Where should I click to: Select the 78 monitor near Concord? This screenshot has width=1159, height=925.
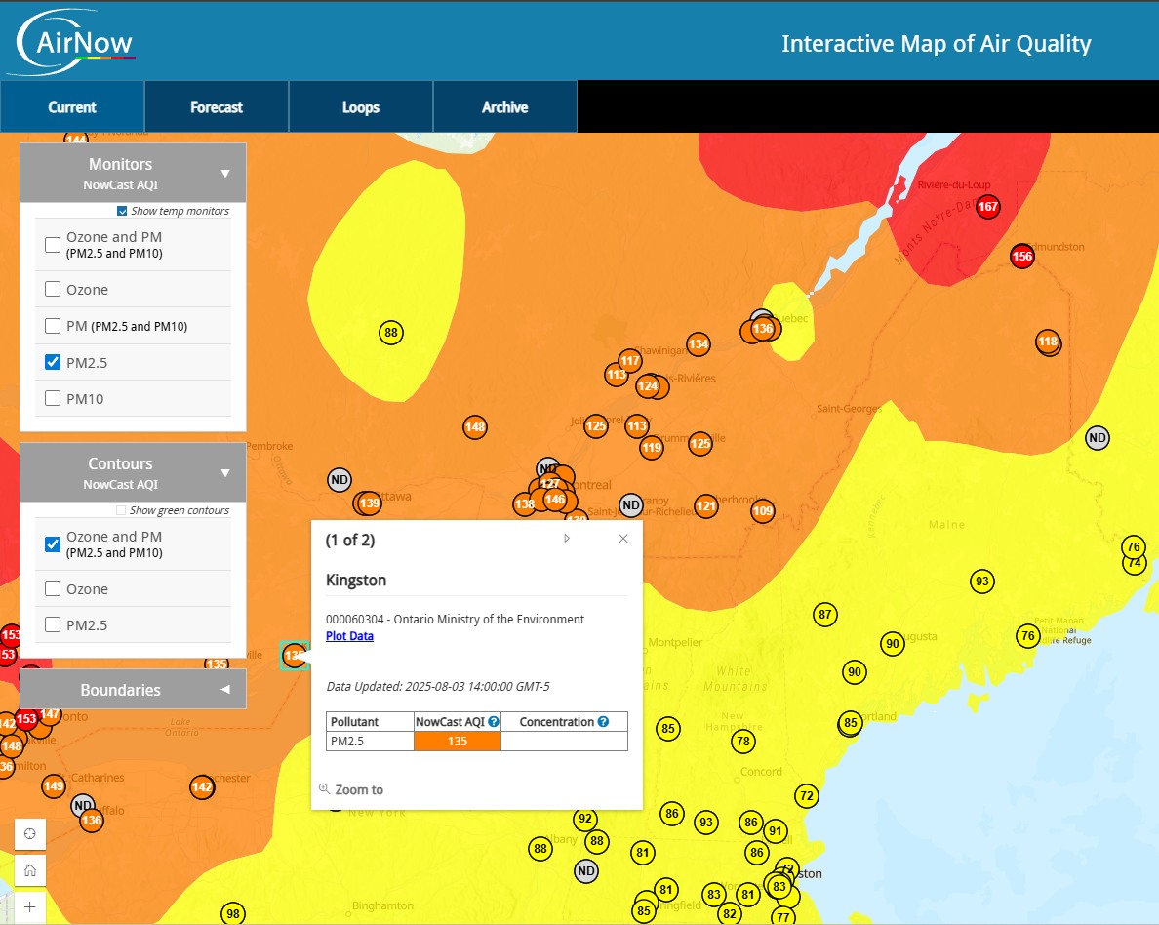742,741
